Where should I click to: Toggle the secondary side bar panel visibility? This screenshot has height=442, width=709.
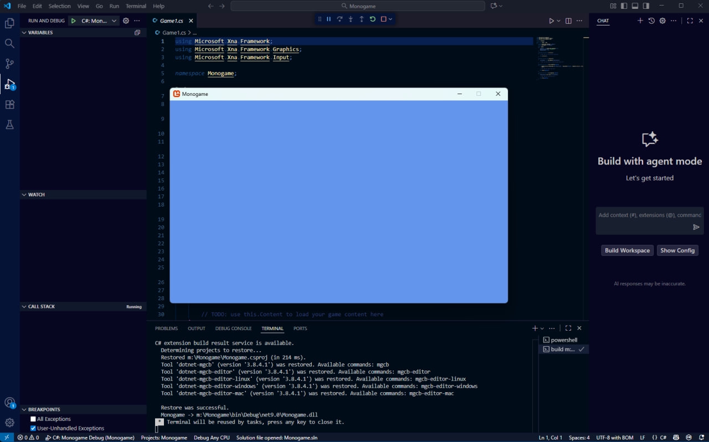(x=646, y=6)
